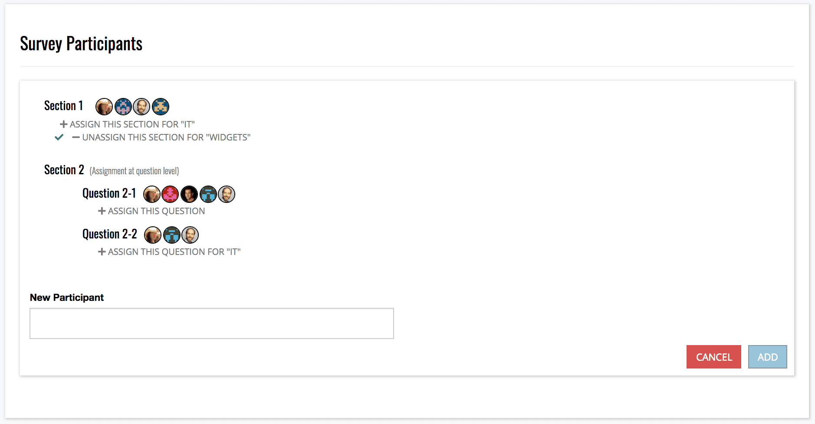
Task: Click Assign This Question under Question 2-1
Action: click(x=151, y=211)
